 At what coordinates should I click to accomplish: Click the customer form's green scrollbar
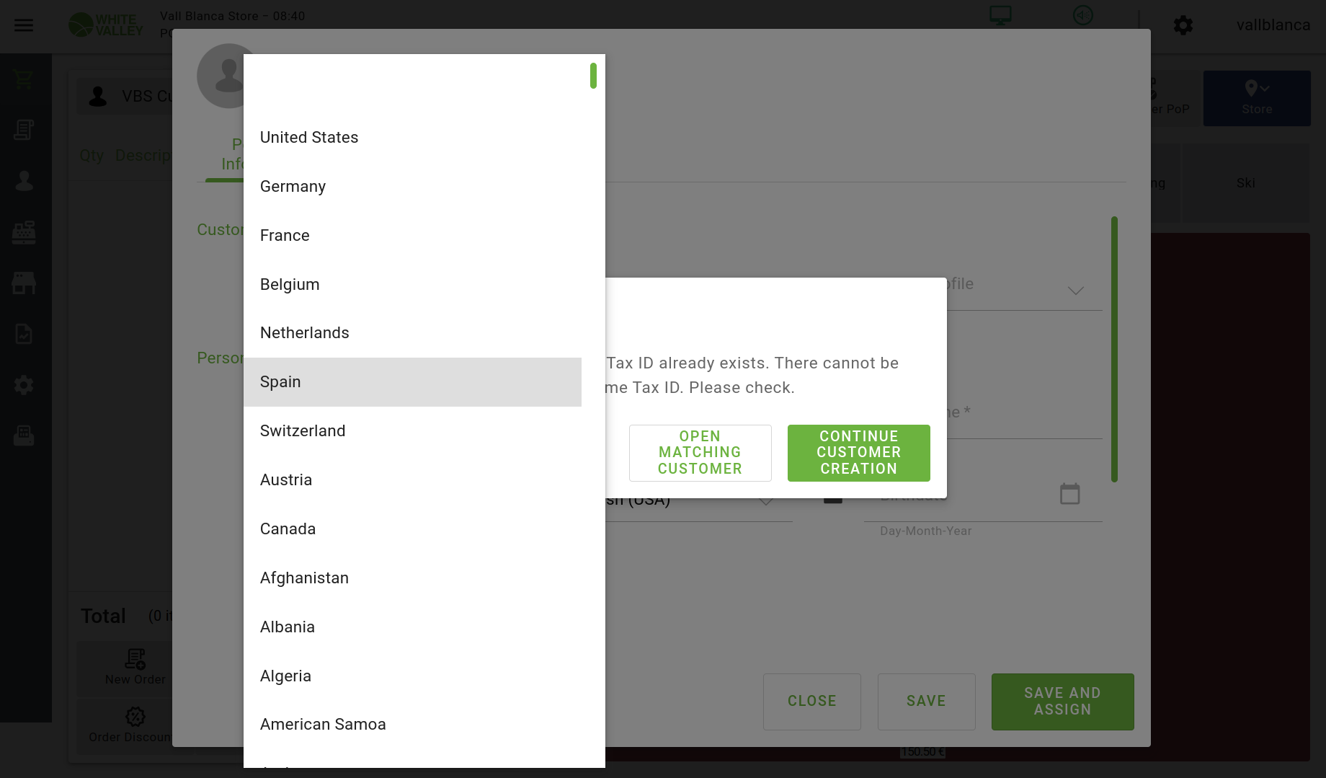1114,349
